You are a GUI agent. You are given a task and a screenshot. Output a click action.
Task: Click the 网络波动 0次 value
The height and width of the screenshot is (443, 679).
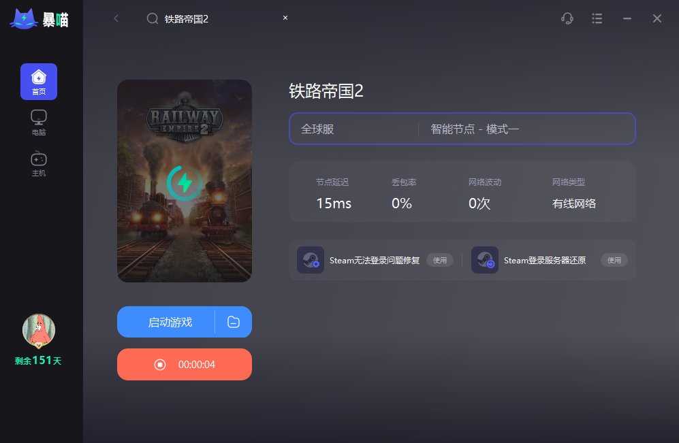click(479, 203)
